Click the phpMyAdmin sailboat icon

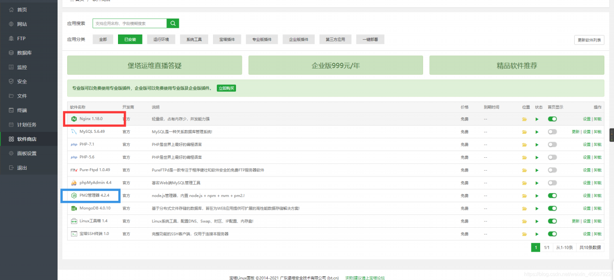pyautogui.click(x=74, y=183)
